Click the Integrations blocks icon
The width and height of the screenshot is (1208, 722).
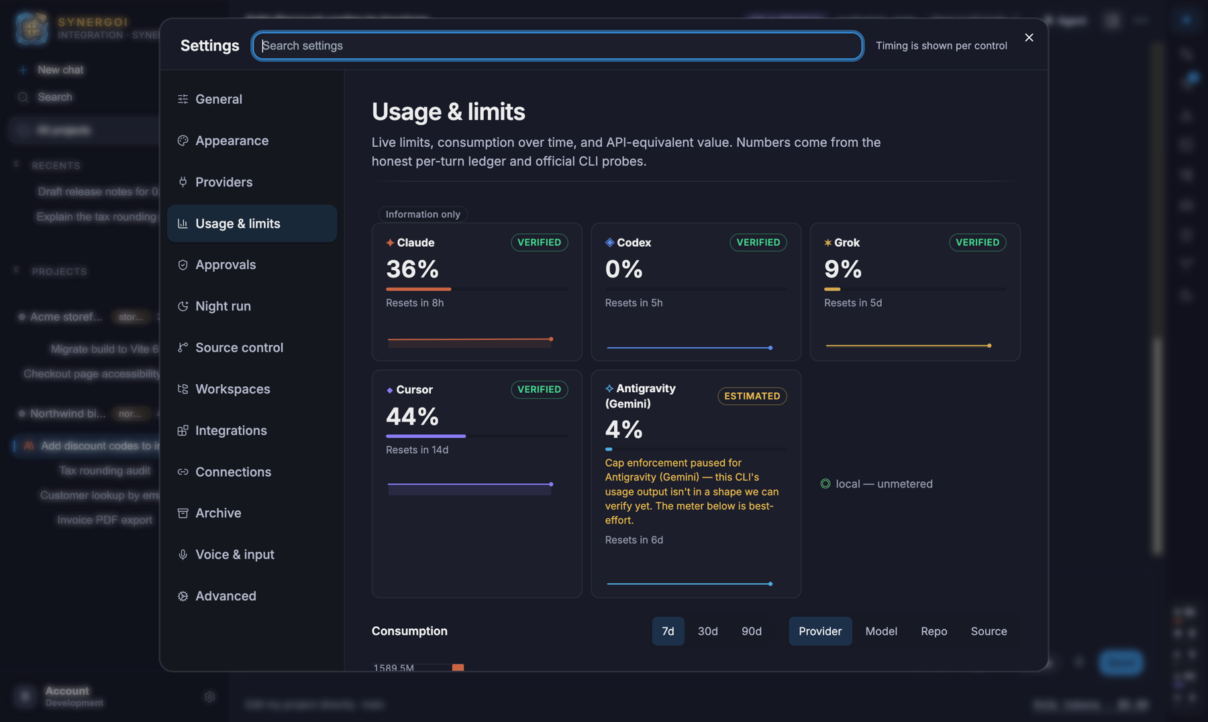click(183, 430)
